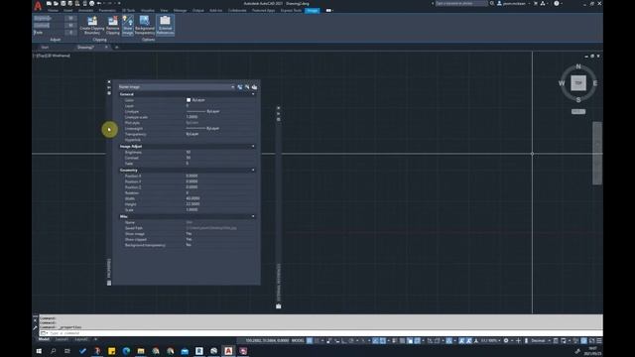Image resolution: width=635 pixels, height=357 pixels.
Task: Click the workspace switching gear icon
Action: click(x=506, y=341)
